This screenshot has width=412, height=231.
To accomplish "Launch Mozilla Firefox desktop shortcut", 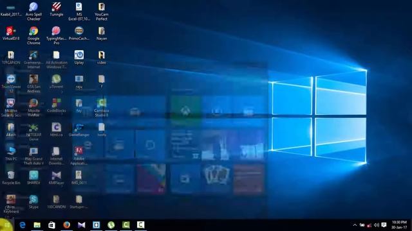I will [x=33, y=108].
